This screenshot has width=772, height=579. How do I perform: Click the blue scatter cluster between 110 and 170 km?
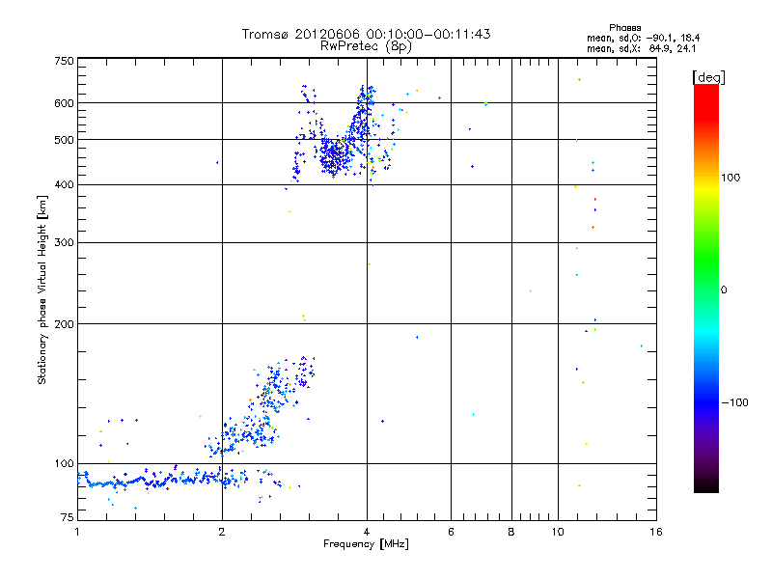click(260, 406)
